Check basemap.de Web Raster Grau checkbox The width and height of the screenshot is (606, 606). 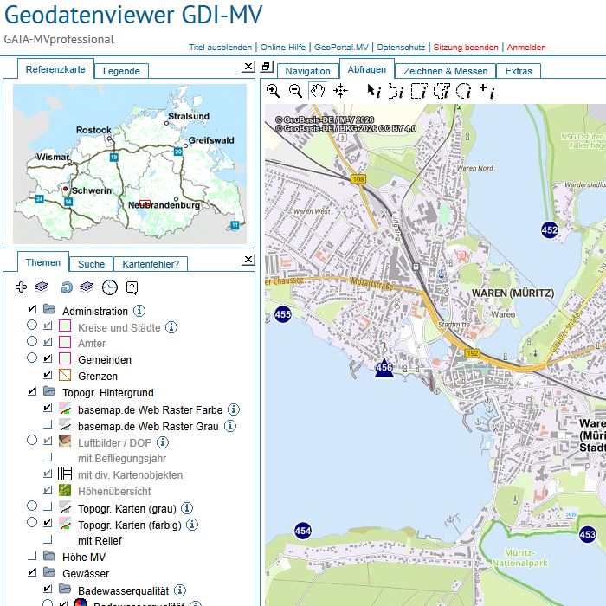coord(48,425)
